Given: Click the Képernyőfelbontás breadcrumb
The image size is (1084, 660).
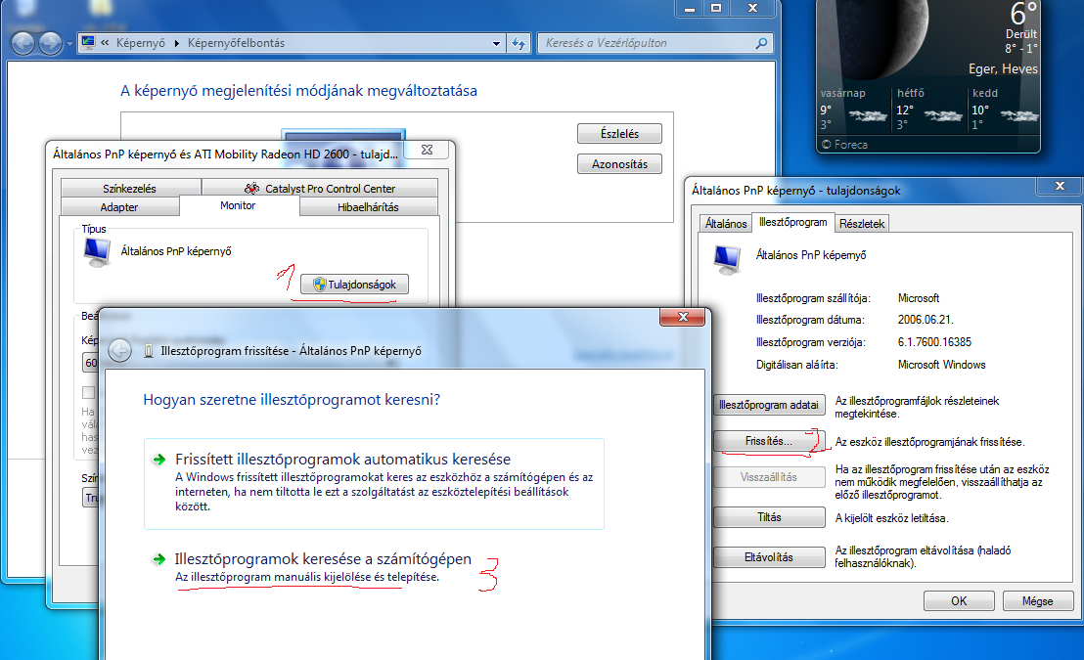Looking at the screenshot, I should tap(237, 43).
